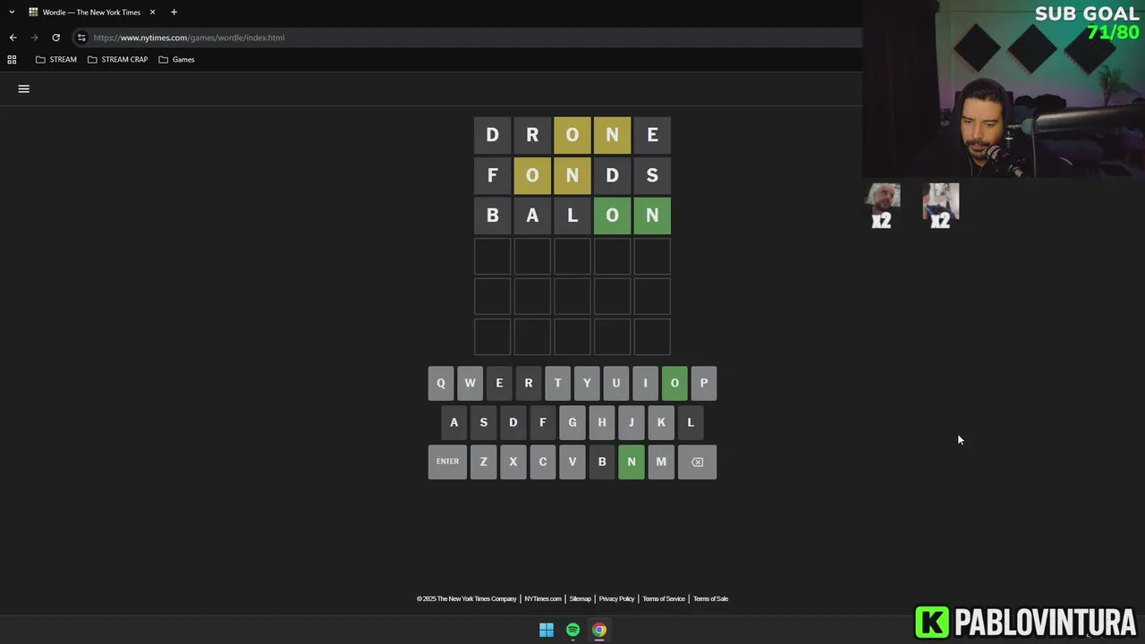Viewport: 1145px width, 644px height.
Task: Click the green O tile in BALON row
Action: point(612,216)
